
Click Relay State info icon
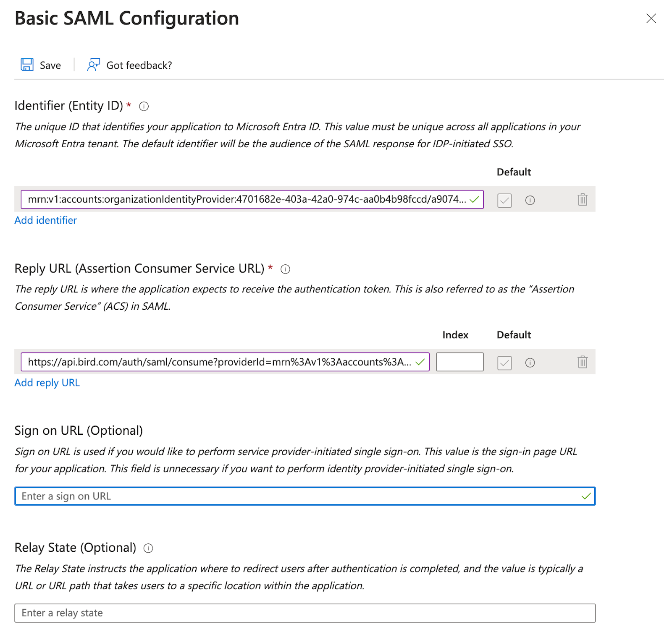(x=148, y=548)
